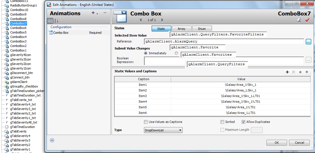
Task: Click the add animation plus icon
Action: click(x=93, y=13)
